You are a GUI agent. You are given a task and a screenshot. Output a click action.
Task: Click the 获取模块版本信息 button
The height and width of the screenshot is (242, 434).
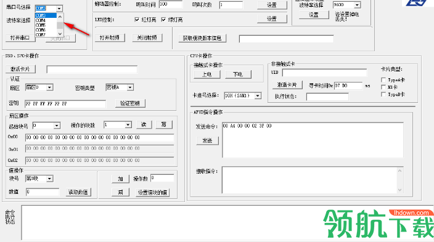[203, 38]
